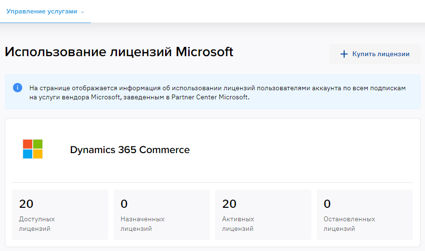Click the Остановленных лицензий label text
Image resolution: width=425 pixels, height=251 pixels.
(349, 224)
